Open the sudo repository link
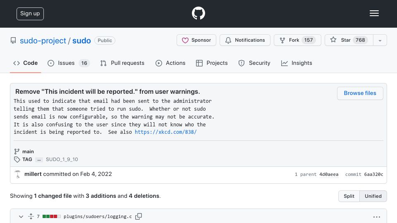This screenshot has height=223, width=397. click(81, 40)
